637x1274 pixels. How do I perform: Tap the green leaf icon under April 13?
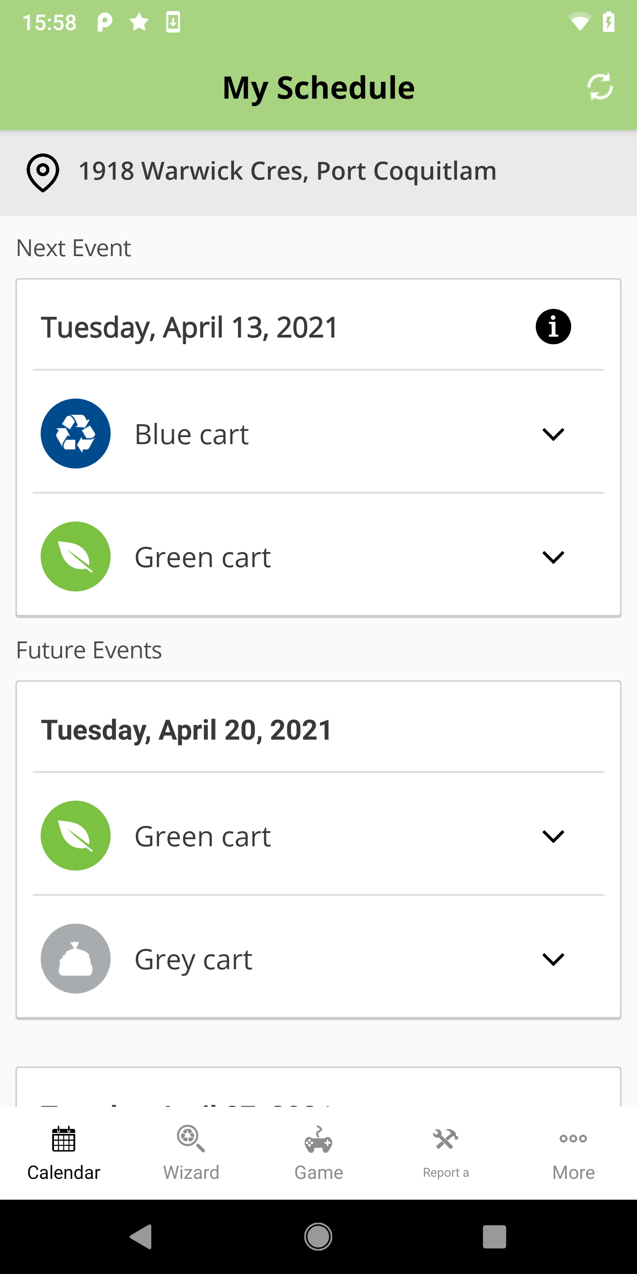point(76,556)
